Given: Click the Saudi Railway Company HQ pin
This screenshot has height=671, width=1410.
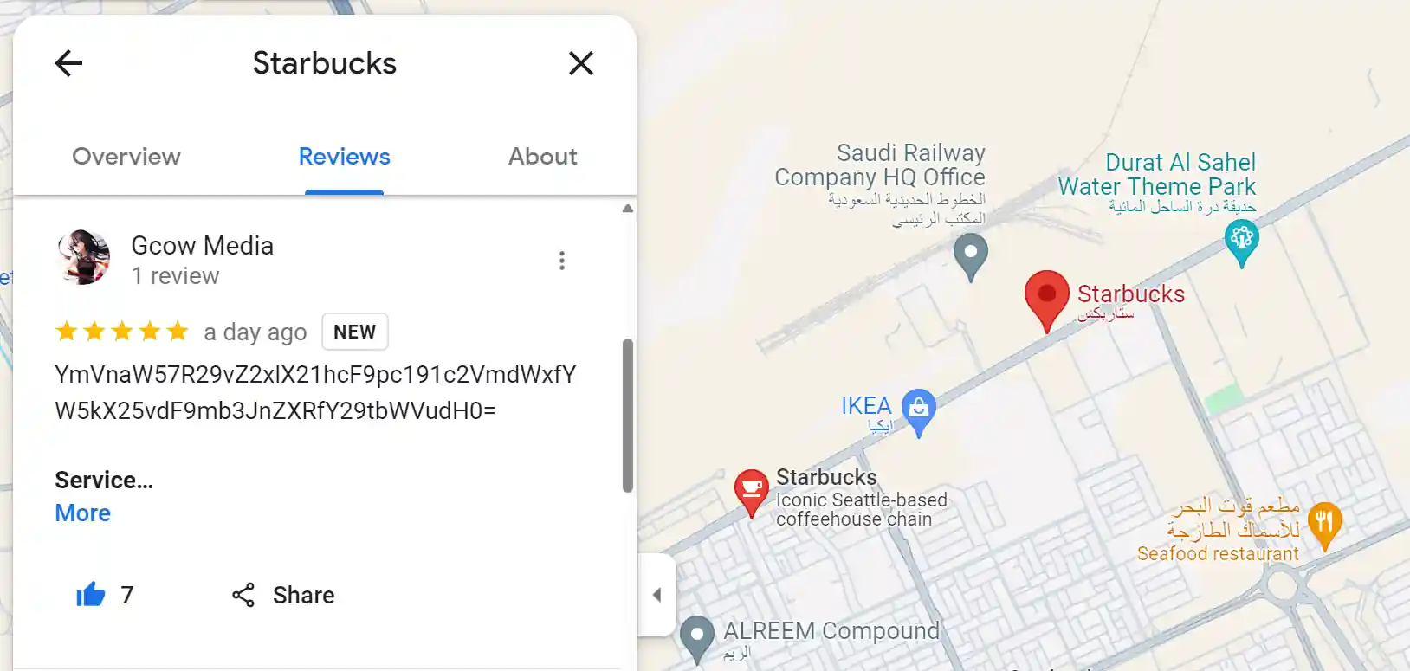Looking at the screenshot, I should 970,255.
